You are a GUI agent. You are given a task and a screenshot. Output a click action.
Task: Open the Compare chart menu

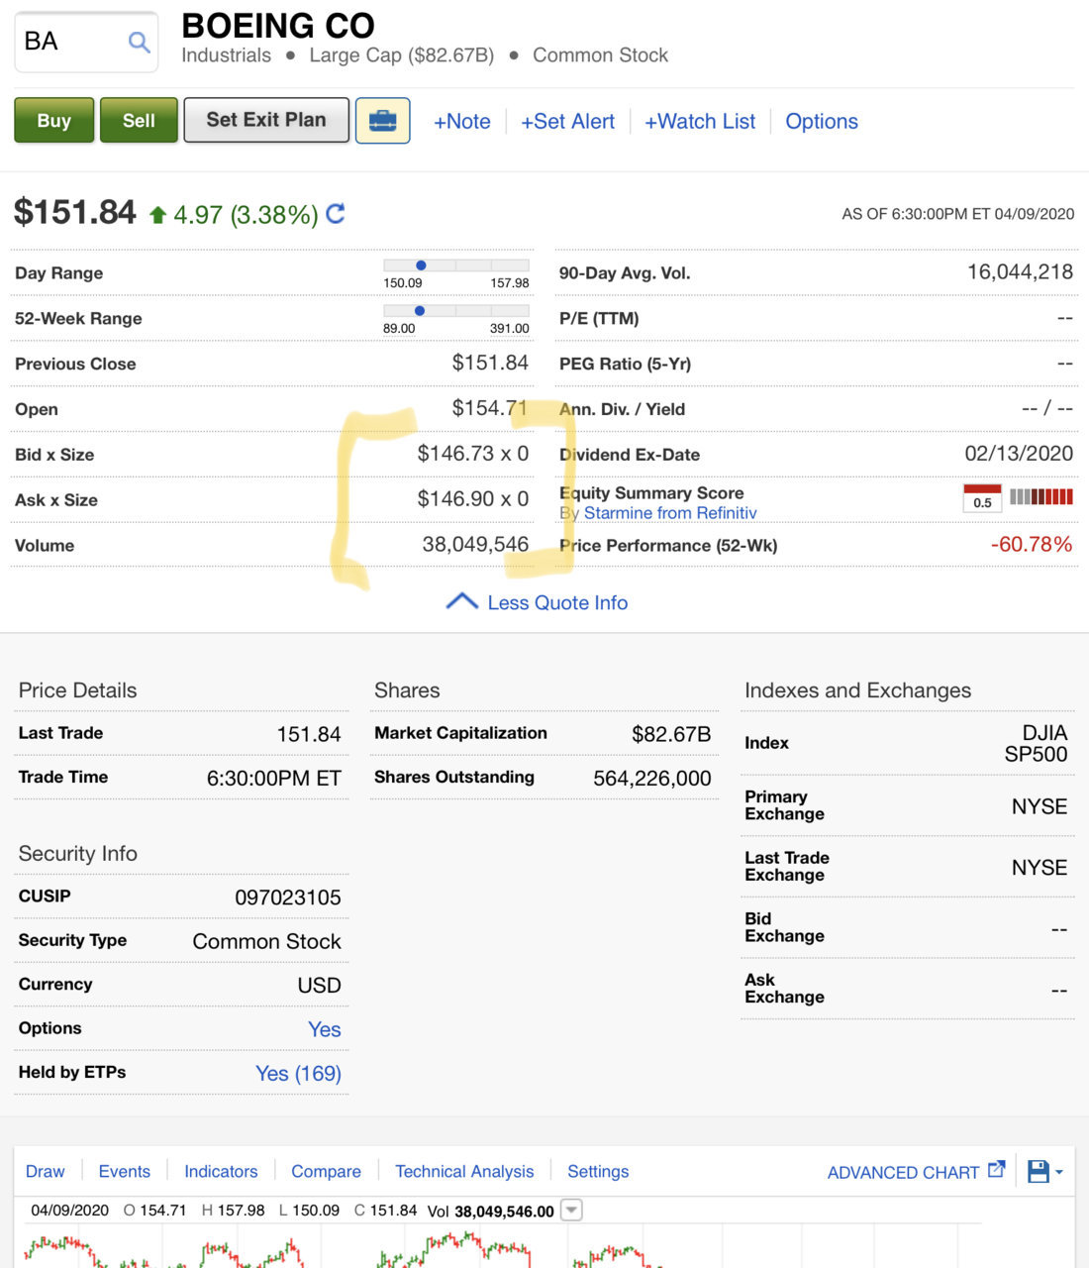click(326, 1171)
